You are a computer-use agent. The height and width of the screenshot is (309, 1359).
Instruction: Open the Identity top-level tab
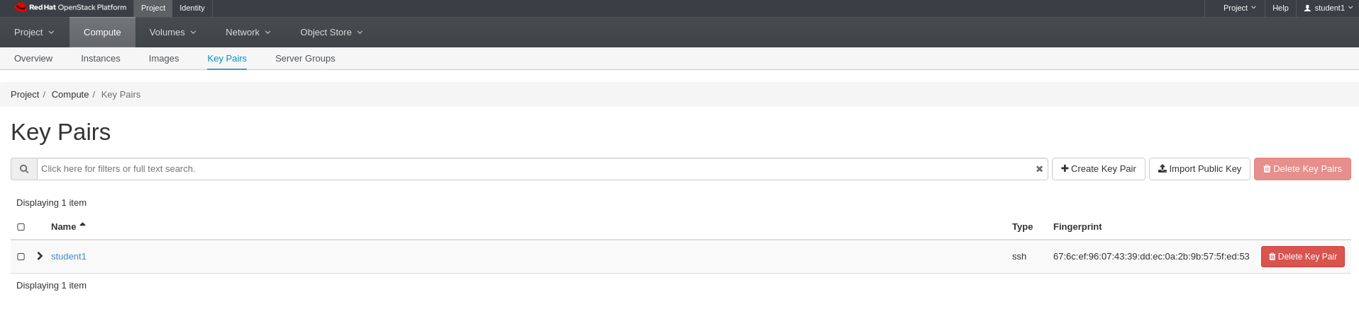pos(192,8)
